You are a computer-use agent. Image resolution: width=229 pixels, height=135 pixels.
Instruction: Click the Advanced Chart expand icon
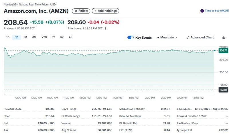click(x=188, y=38)
